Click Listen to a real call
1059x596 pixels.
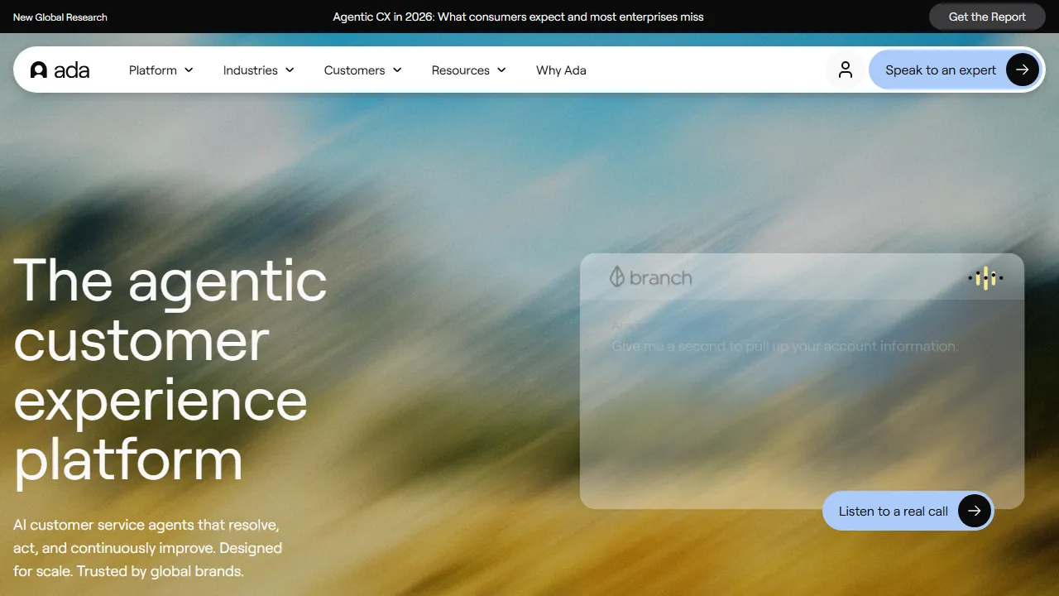point(908,511)
